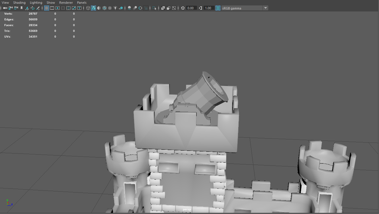Screen dimensions: 379x214
Task: Open the View menu
Action: (5, 3)
